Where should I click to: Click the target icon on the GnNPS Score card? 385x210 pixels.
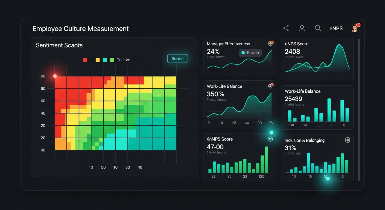click(x=270, y=139)
